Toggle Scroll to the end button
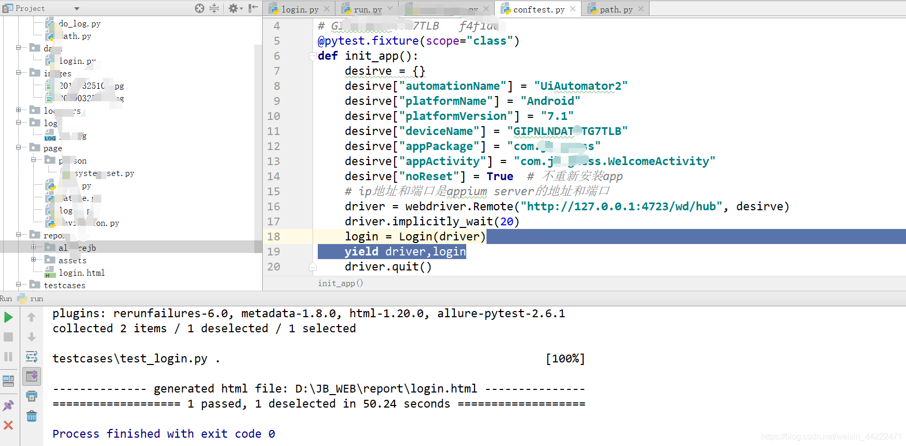 click(32, 376)
